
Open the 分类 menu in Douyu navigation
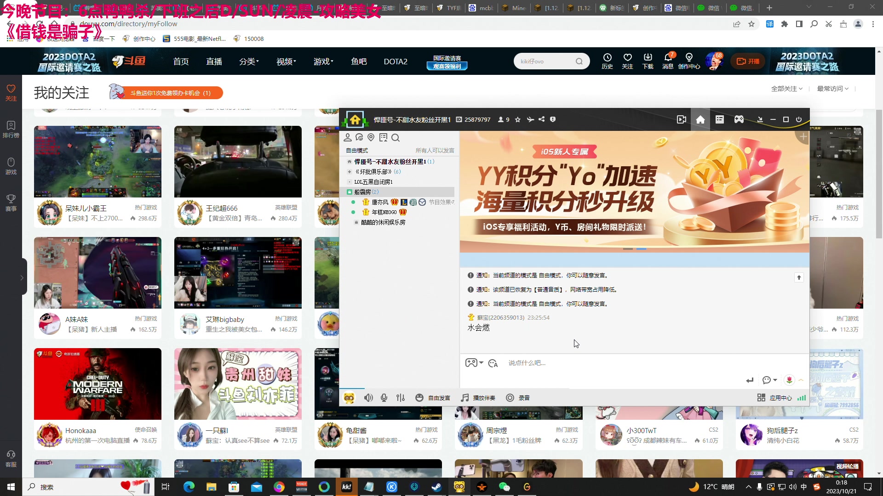pos(249,61)
